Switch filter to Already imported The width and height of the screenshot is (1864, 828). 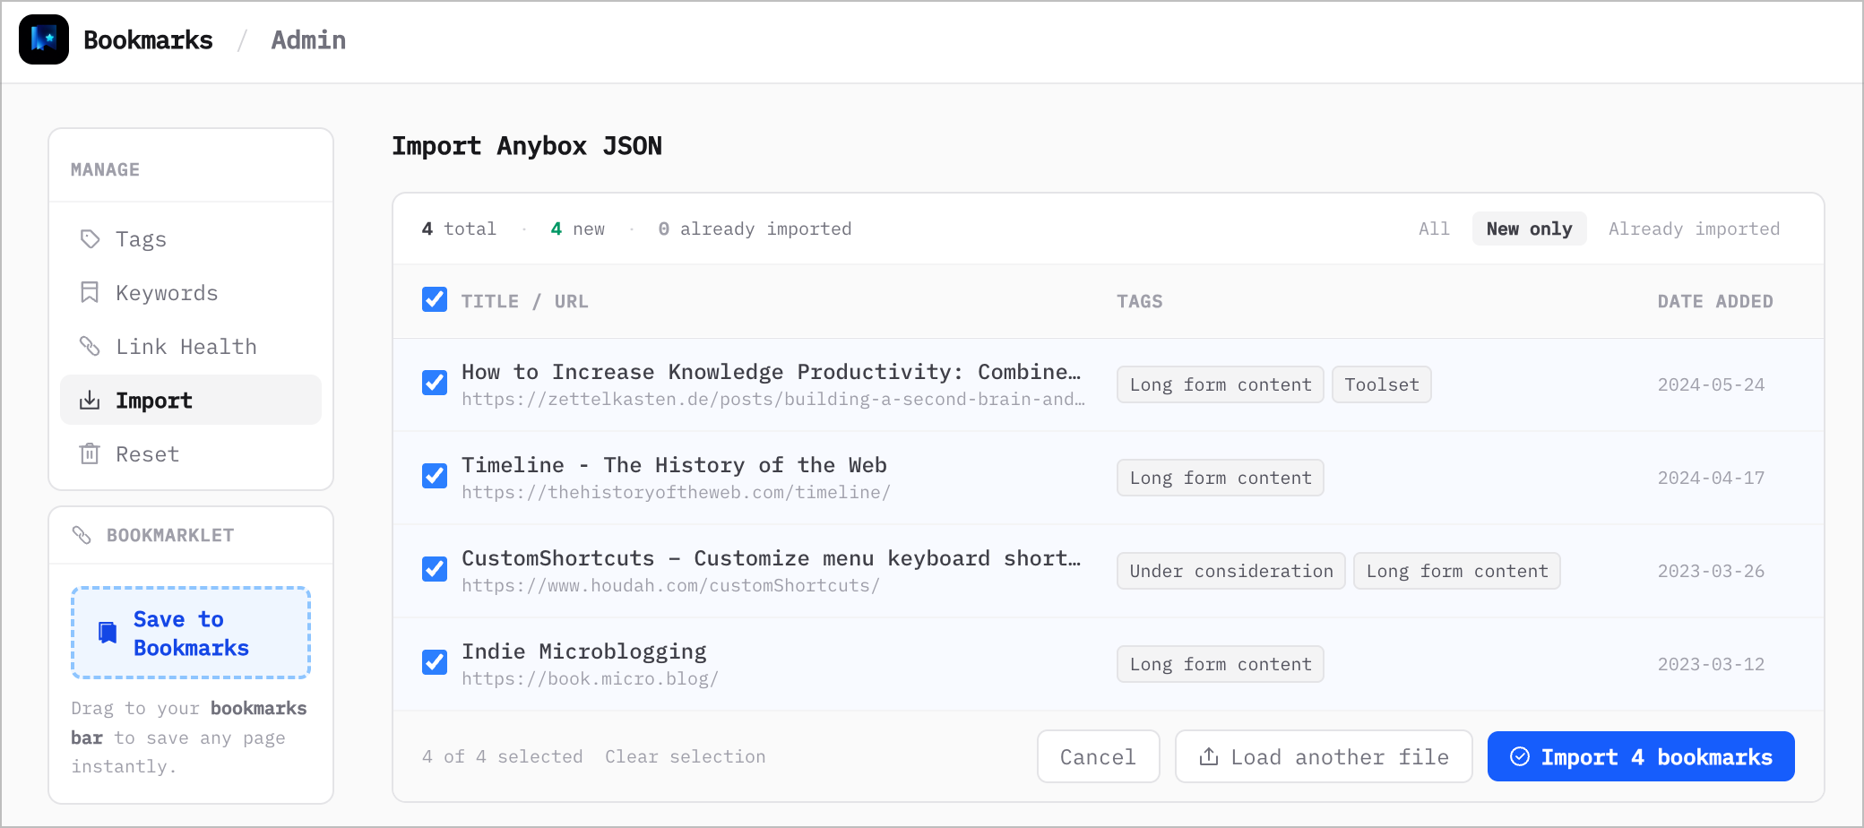point(1693,229)
